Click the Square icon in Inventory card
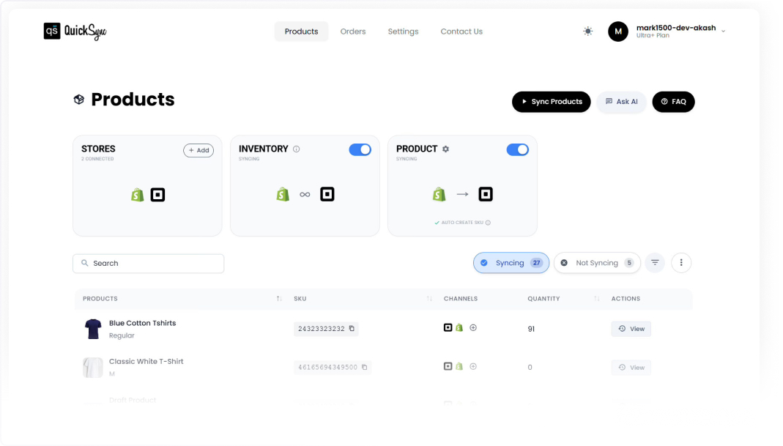 [327, 194]
